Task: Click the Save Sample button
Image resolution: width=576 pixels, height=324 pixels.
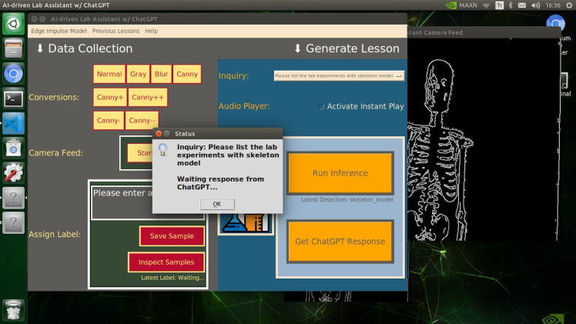Action: 172,236
